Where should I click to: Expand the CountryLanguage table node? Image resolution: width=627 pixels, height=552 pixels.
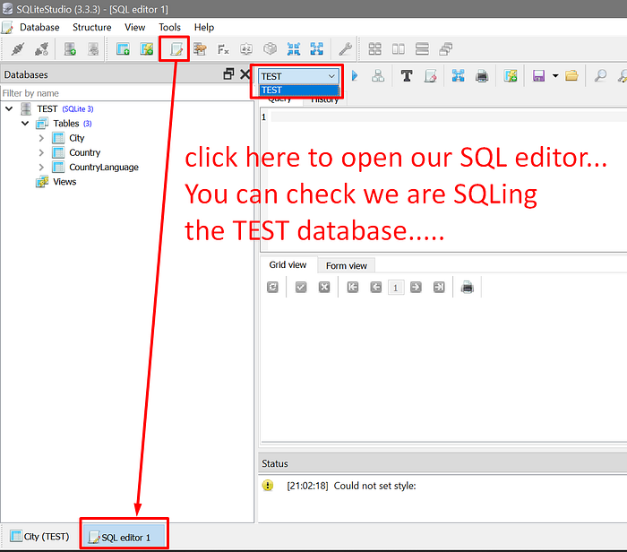pos(41,168)
